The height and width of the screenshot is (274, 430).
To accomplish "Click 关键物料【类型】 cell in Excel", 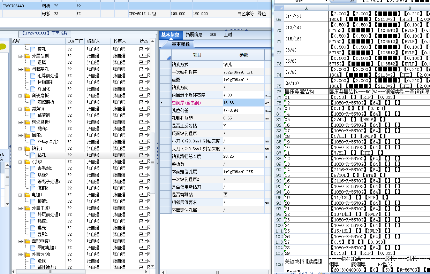I will [306, 261].
